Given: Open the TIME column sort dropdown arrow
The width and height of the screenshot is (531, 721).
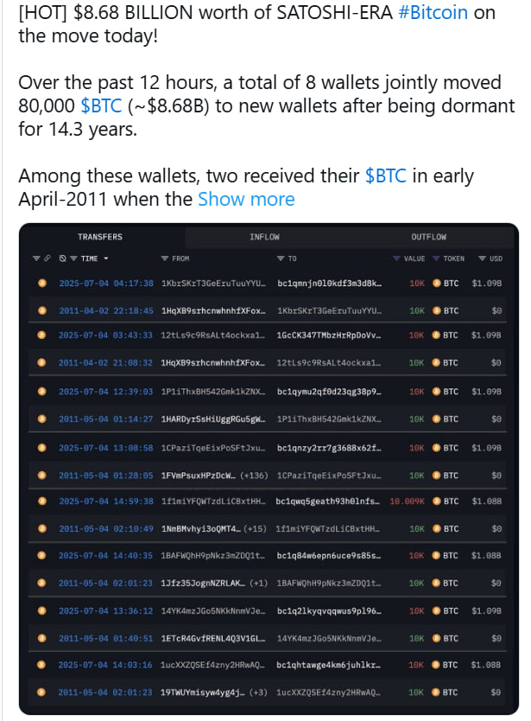Looking at the screenshot, I should [x=107, y=257].
